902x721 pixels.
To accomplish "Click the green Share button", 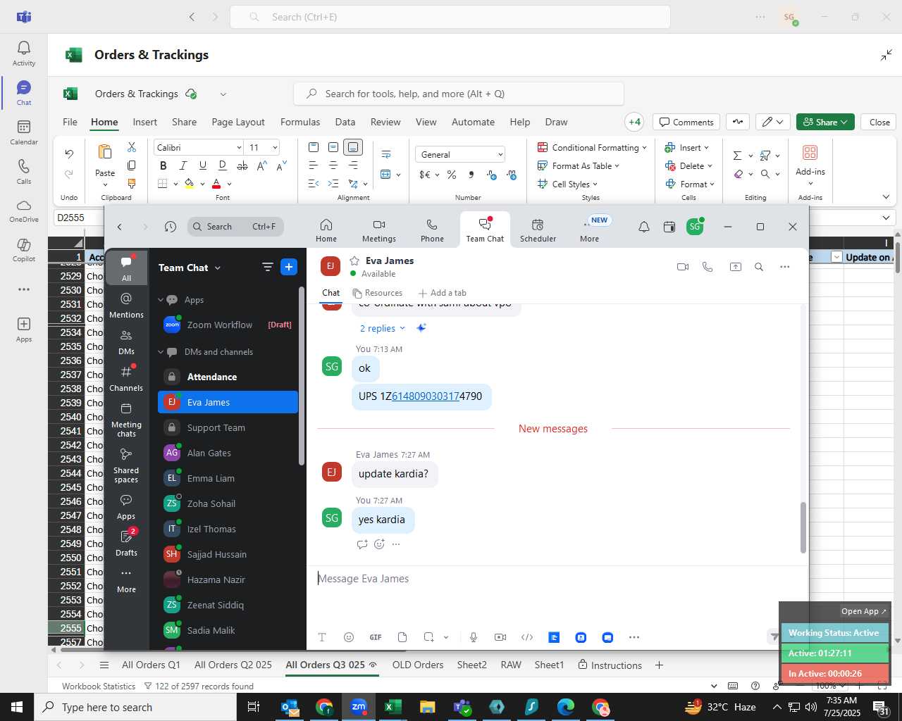I will tap(825, 122).
